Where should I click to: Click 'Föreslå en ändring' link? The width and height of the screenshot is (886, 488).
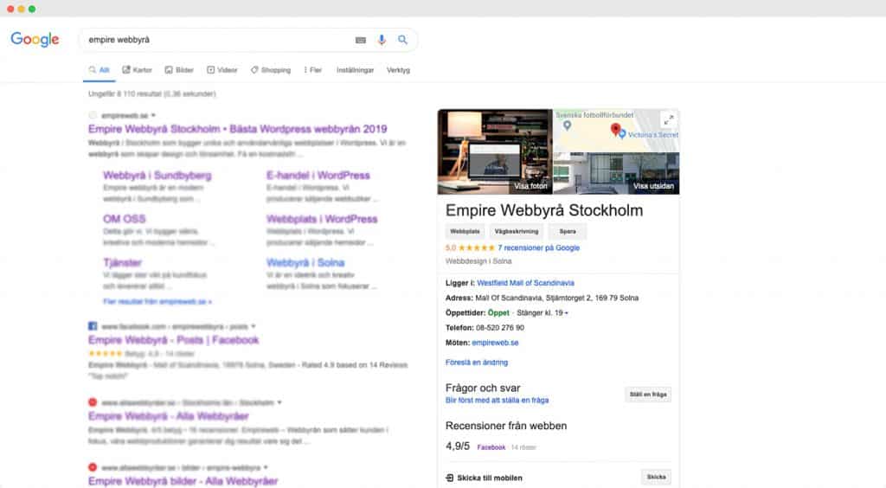[477, 363]
